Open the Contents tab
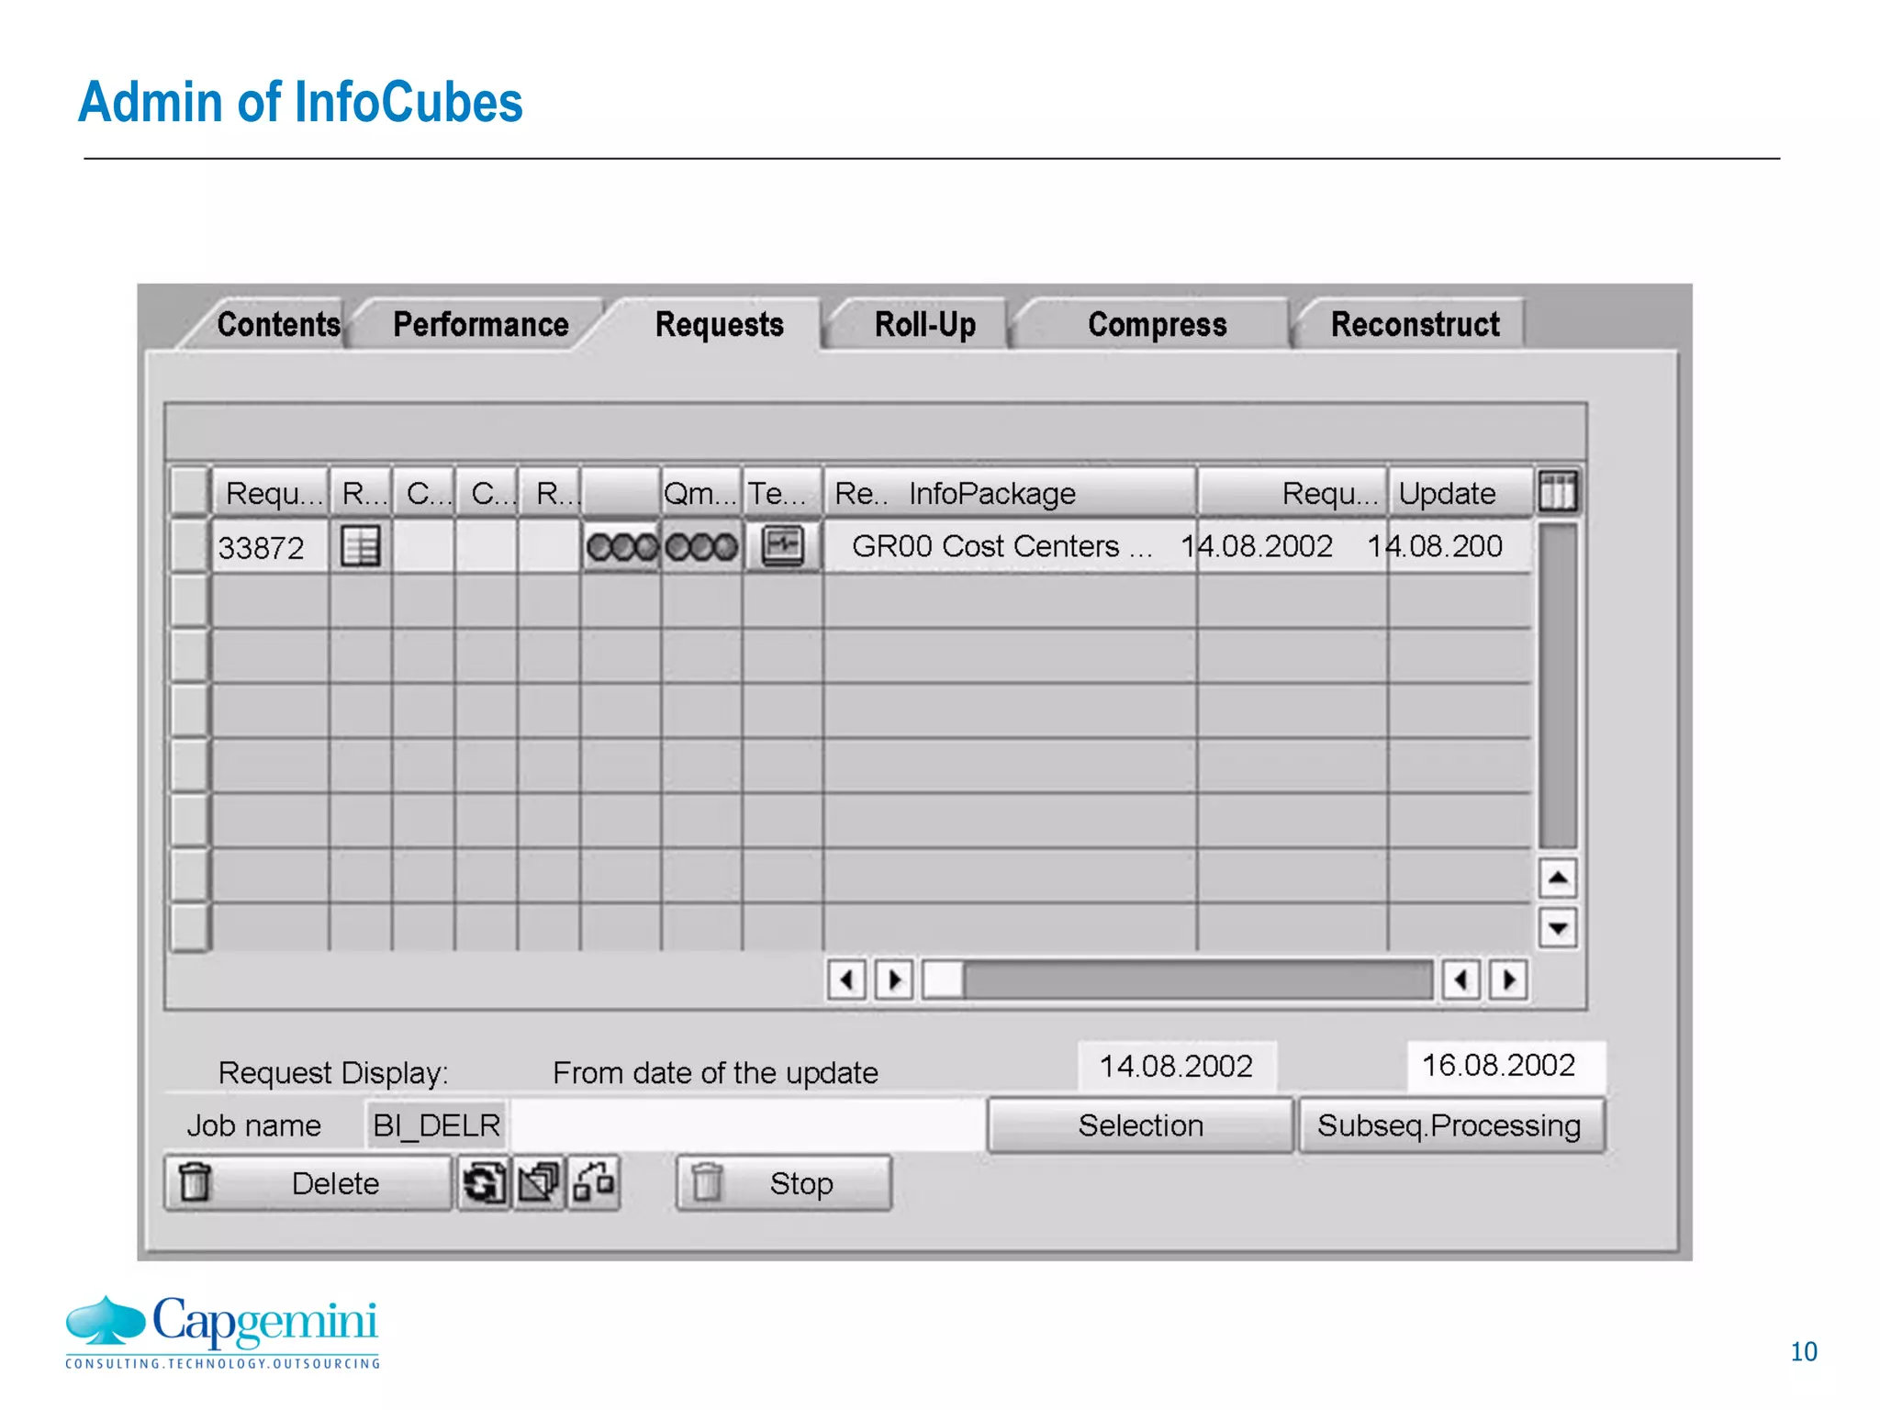The image size is (1880, 1410). (276, 324)
